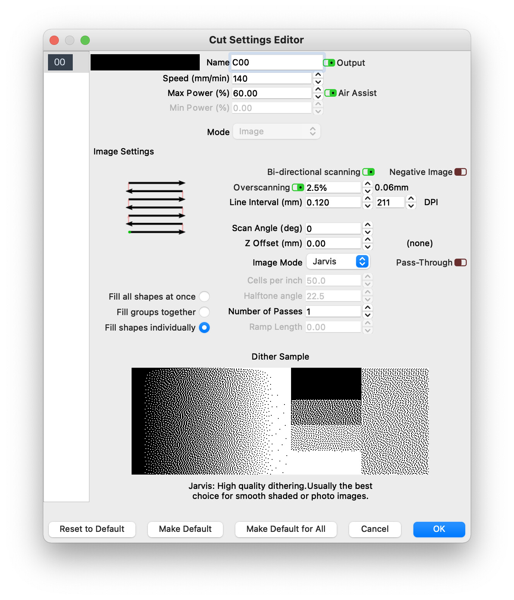Click the Make Default button
The width and height of the screenshot is (514, 600).
[x=185, y=529]
